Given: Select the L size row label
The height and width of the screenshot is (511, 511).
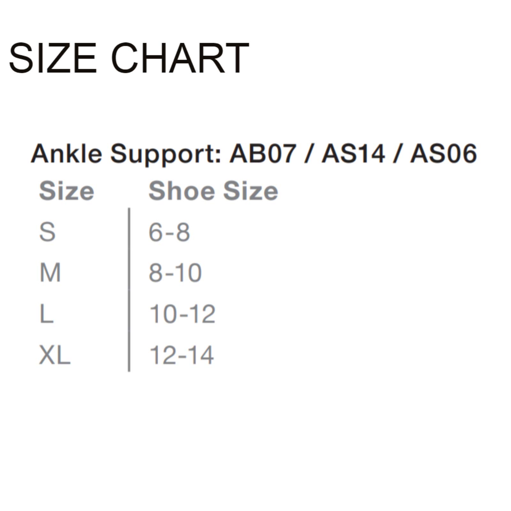Looking at the screenshot, I should click(46, 314).
